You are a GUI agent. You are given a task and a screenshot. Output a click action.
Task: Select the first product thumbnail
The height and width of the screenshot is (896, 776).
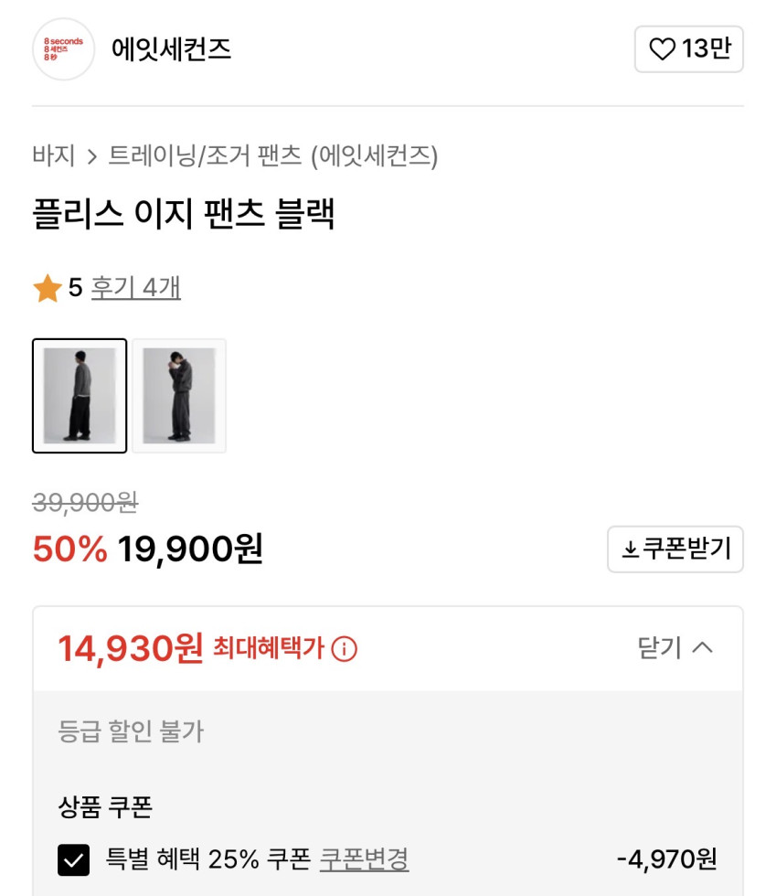click(x=80, y=396)
